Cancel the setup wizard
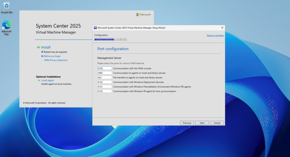The height and width of the screenshot is (157, 290). [x=217, y=123]
